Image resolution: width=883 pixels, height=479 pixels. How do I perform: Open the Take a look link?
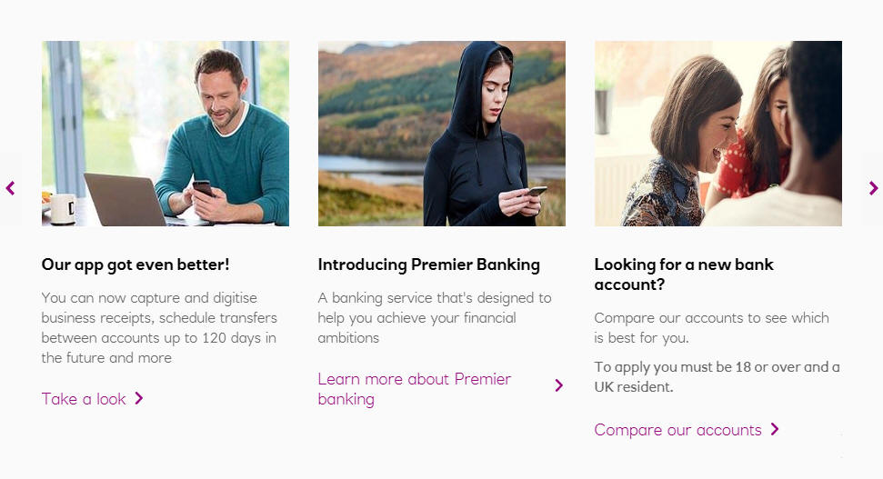tap(84, 399)
